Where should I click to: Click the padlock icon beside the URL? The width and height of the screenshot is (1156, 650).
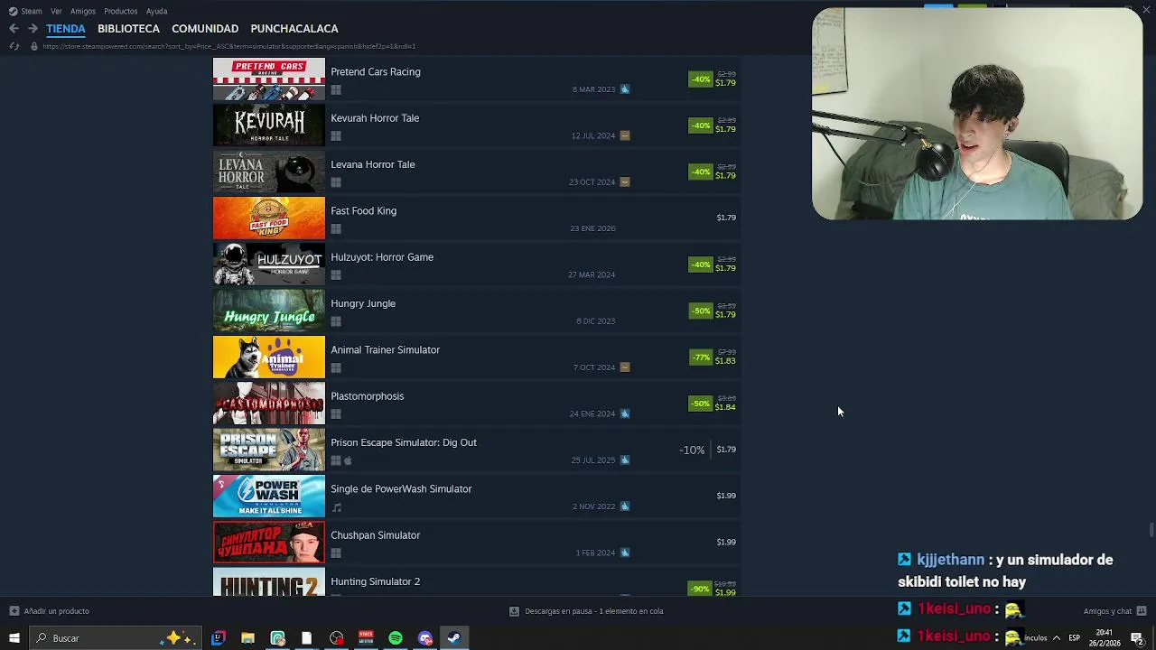click(34, 46)
